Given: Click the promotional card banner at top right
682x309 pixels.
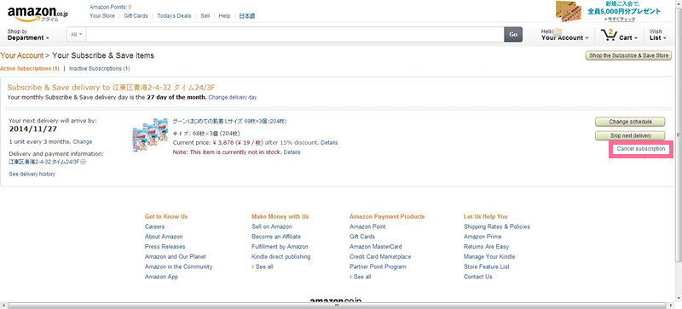Looking at the screenshot, I should (x=608, y=11).
